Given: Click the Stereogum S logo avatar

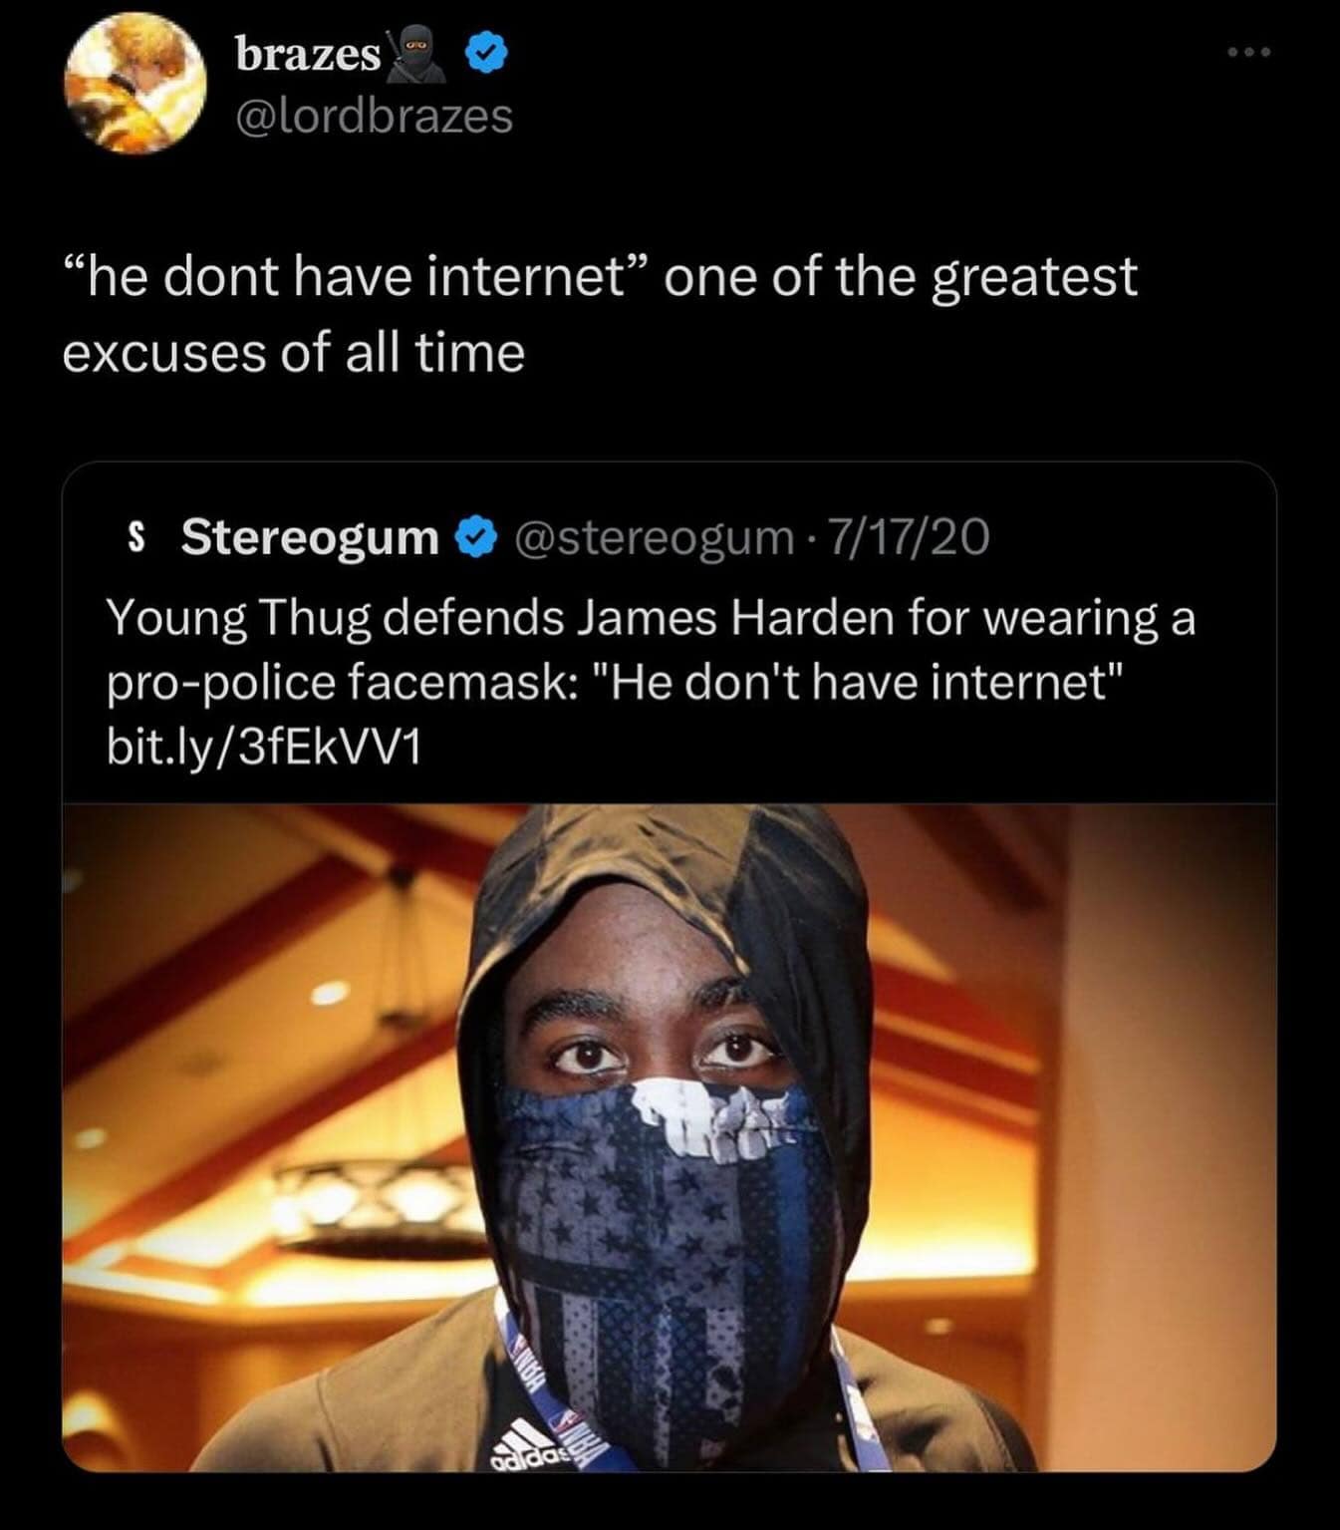Looking at the screenshot, I should tap(139, 538).
